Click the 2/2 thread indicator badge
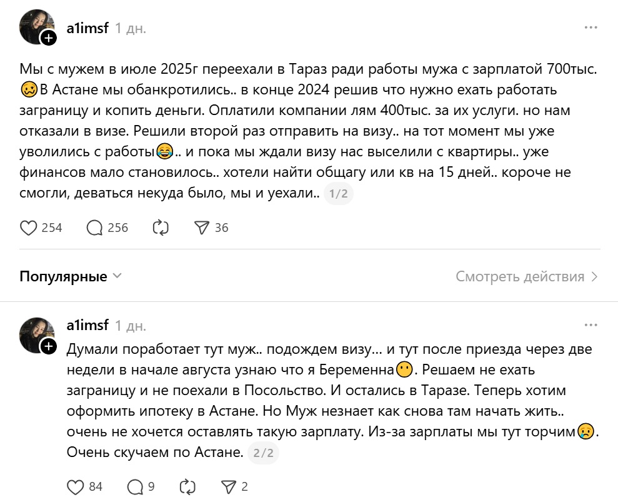 [x=263, y=454]
